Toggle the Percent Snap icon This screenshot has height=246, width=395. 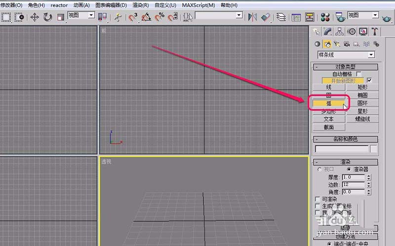tap(159, 17)
